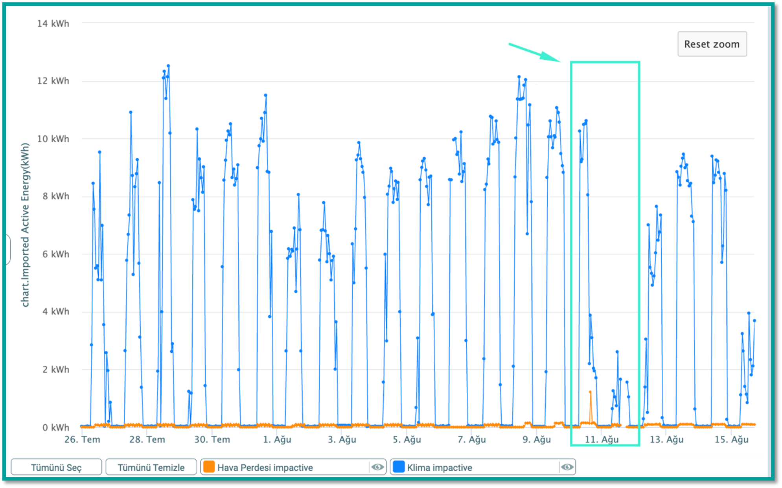Click the 15. Ağu x-axis label
Image resolution: width=782 pixels, height=488 pixels.
[731, 439]
